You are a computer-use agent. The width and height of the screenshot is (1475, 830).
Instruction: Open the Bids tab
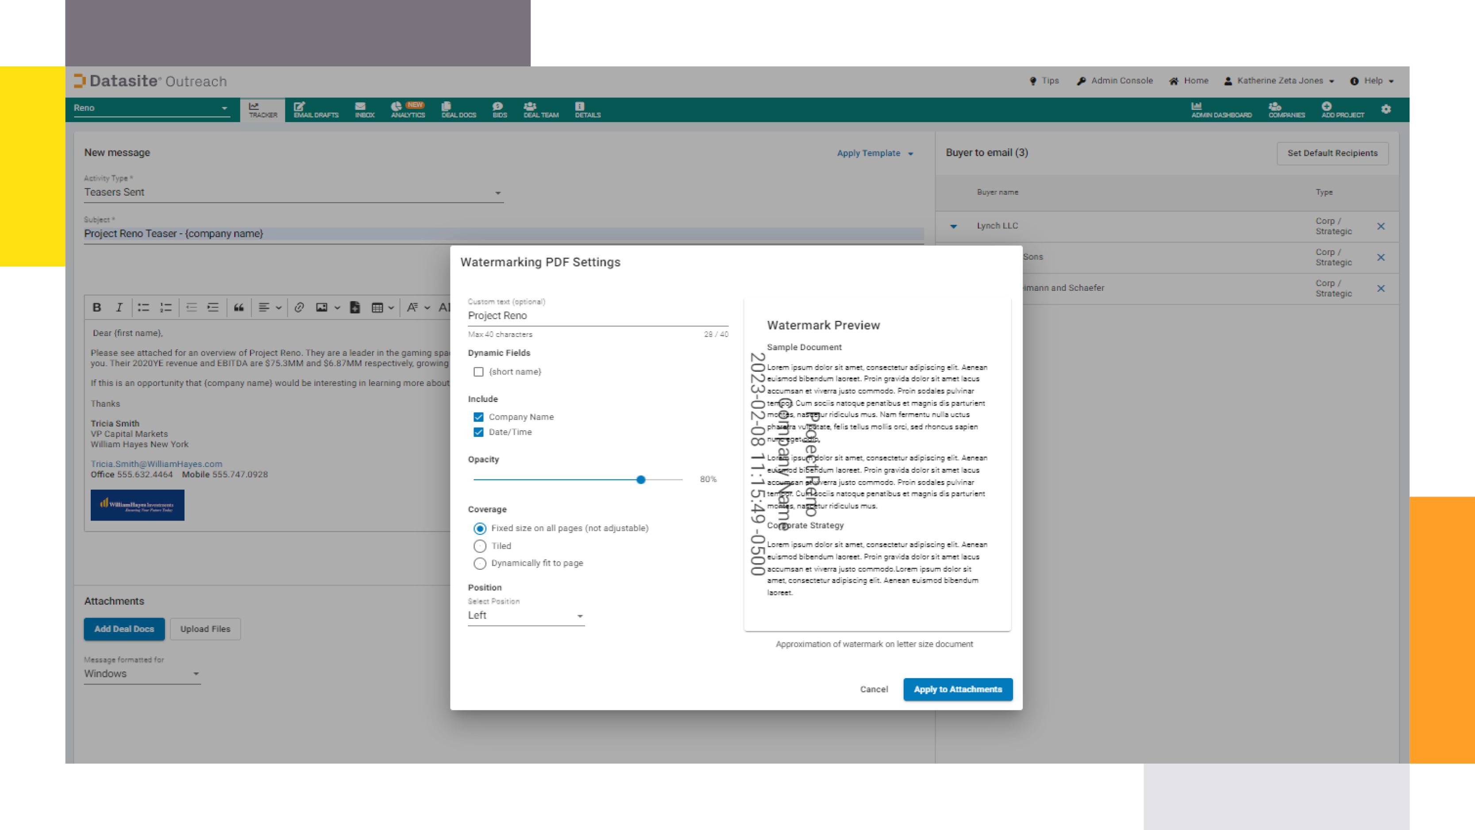[x=499, y=109]
